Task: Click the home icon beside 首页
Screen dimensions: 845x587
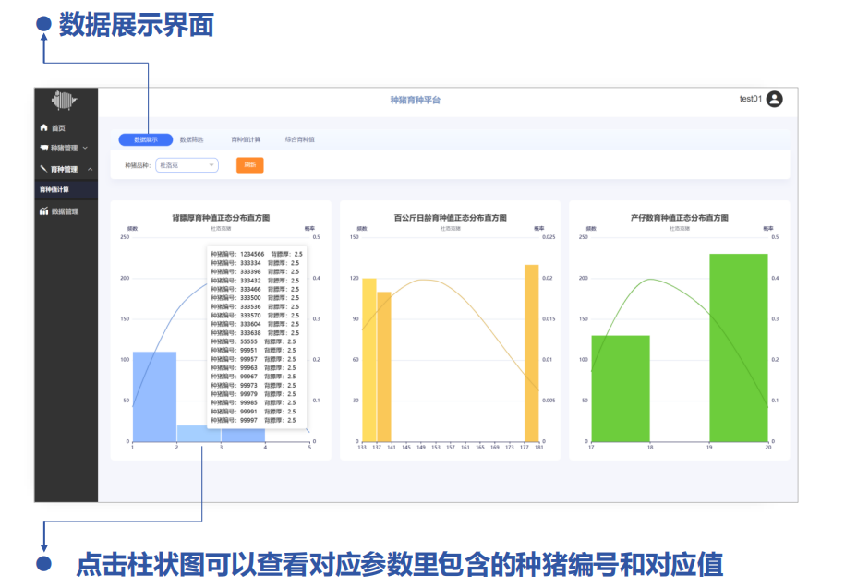Action: [x=43, y=128]
